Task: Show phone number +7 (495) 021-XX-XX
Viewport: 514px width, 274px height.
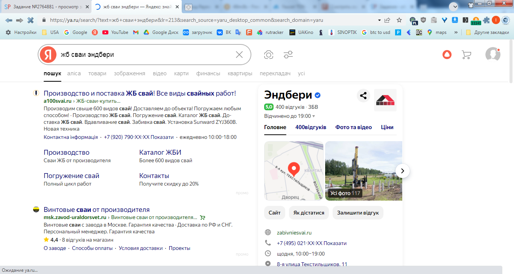Action: point(312,243)
